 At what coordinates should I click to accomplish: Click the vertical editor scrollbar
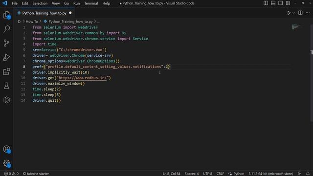click(312, 73)
